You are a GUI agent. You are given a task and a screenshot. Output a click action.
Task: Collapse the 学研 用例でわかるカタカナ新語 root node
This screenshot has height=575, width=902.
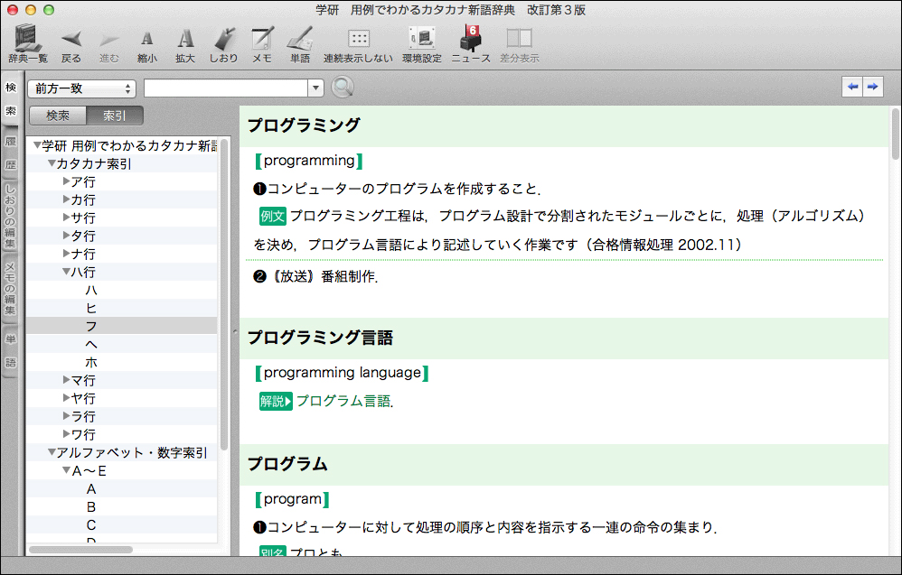(37, 145)
